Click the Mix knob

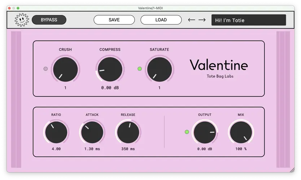tap(241, 132)
